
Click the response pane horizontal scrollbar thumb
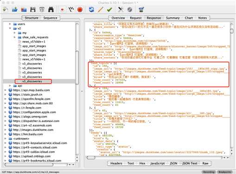click(91, 158)
